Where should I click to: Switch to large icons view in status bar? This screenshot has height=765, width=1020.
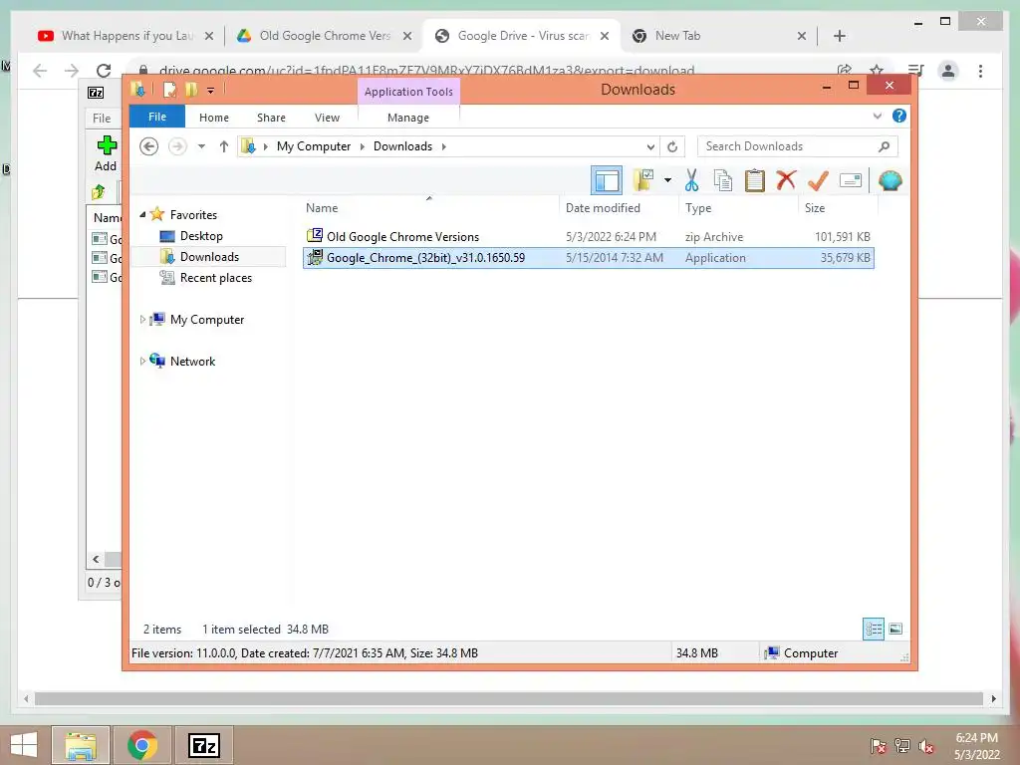pyautogui.click(x=895, y=630)
